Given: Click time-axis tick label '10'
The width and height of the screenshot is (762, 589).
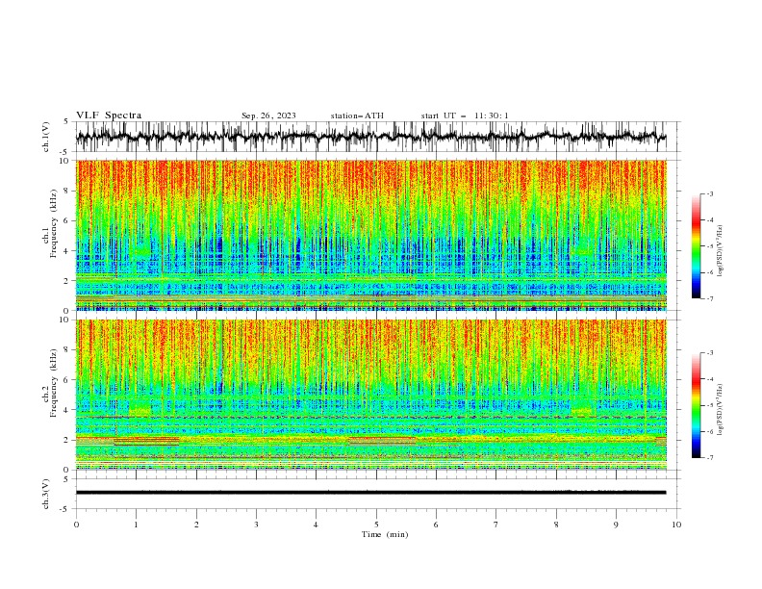Looking at the screenshot, I should click(676, 525).
